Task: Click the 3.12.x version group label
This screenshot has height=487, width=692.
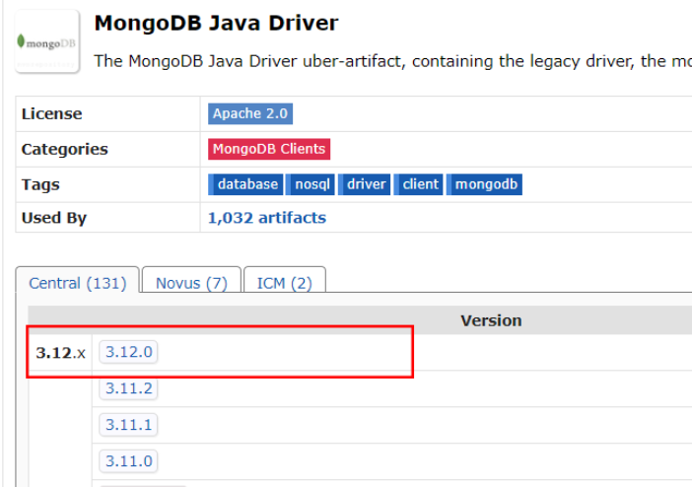Action: pyautogui.click(x=60, y=353)
